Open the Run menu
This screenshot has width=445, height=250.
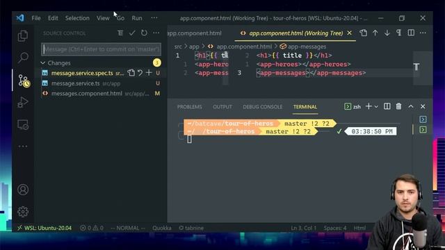137,18
